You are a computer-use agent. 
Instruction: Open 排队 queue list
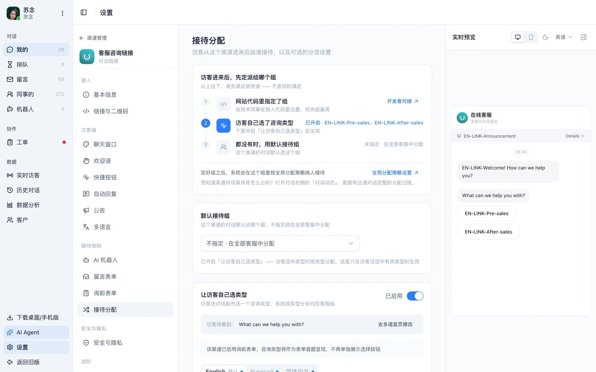pyautogui.click(x=36, y=64)
